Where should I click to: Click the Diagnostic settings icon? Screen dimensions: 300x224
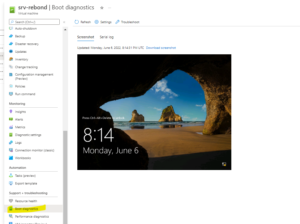pos(11,135)
